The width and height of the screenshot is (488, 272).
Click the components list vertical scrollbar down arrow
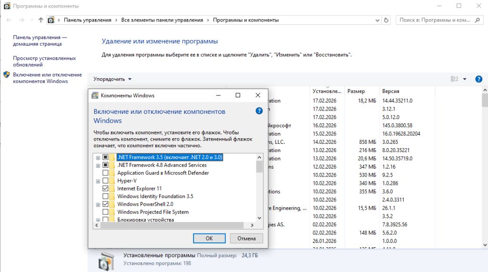(x=259, y=218)
